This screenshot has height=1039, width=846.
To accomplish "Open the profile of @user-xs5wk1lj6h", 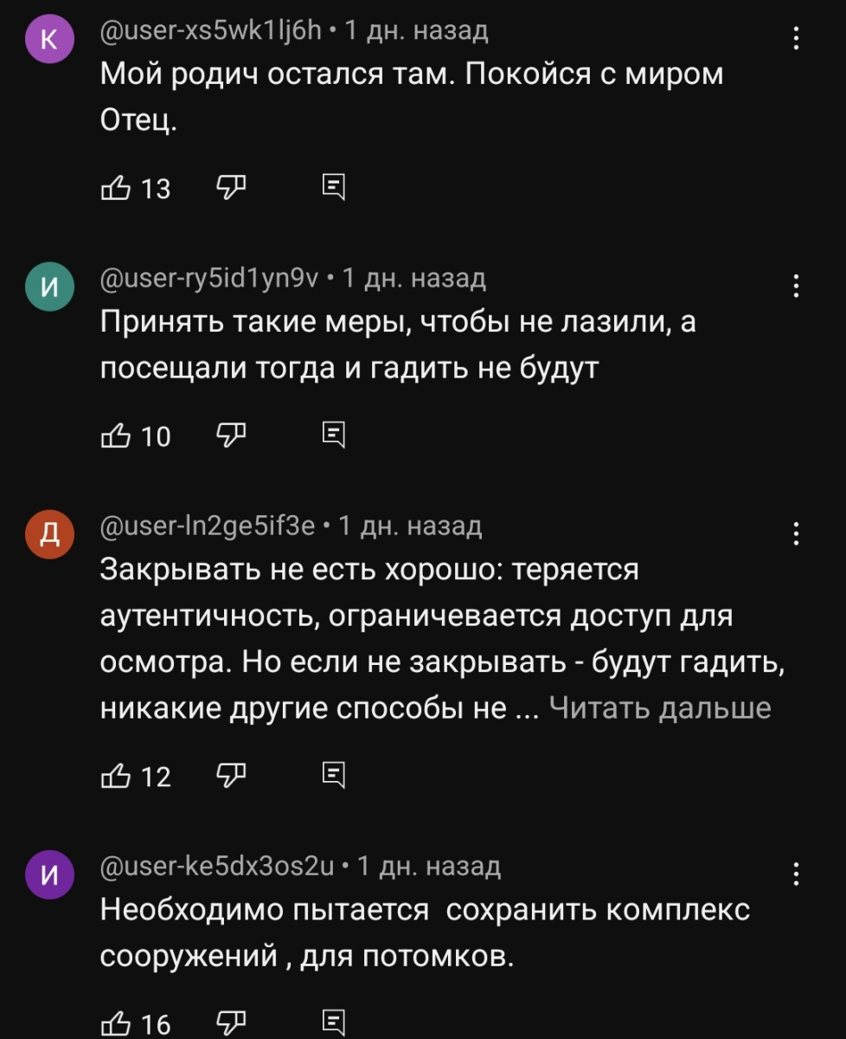I will pyautogui.click(x=212, y=32).
